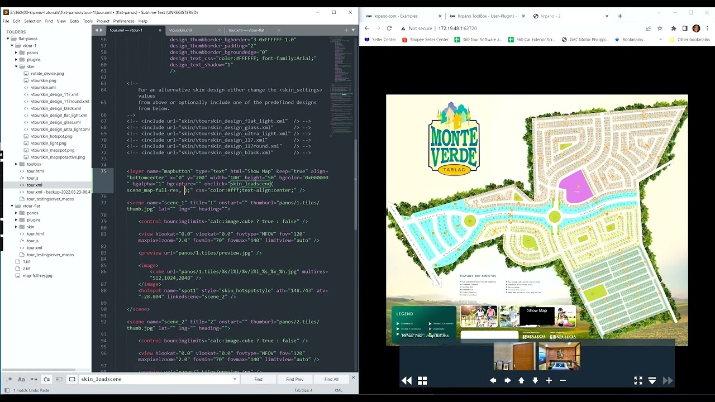Reload the krpano page in Chrome
The image size is (715, 402).
coord(389,28)
